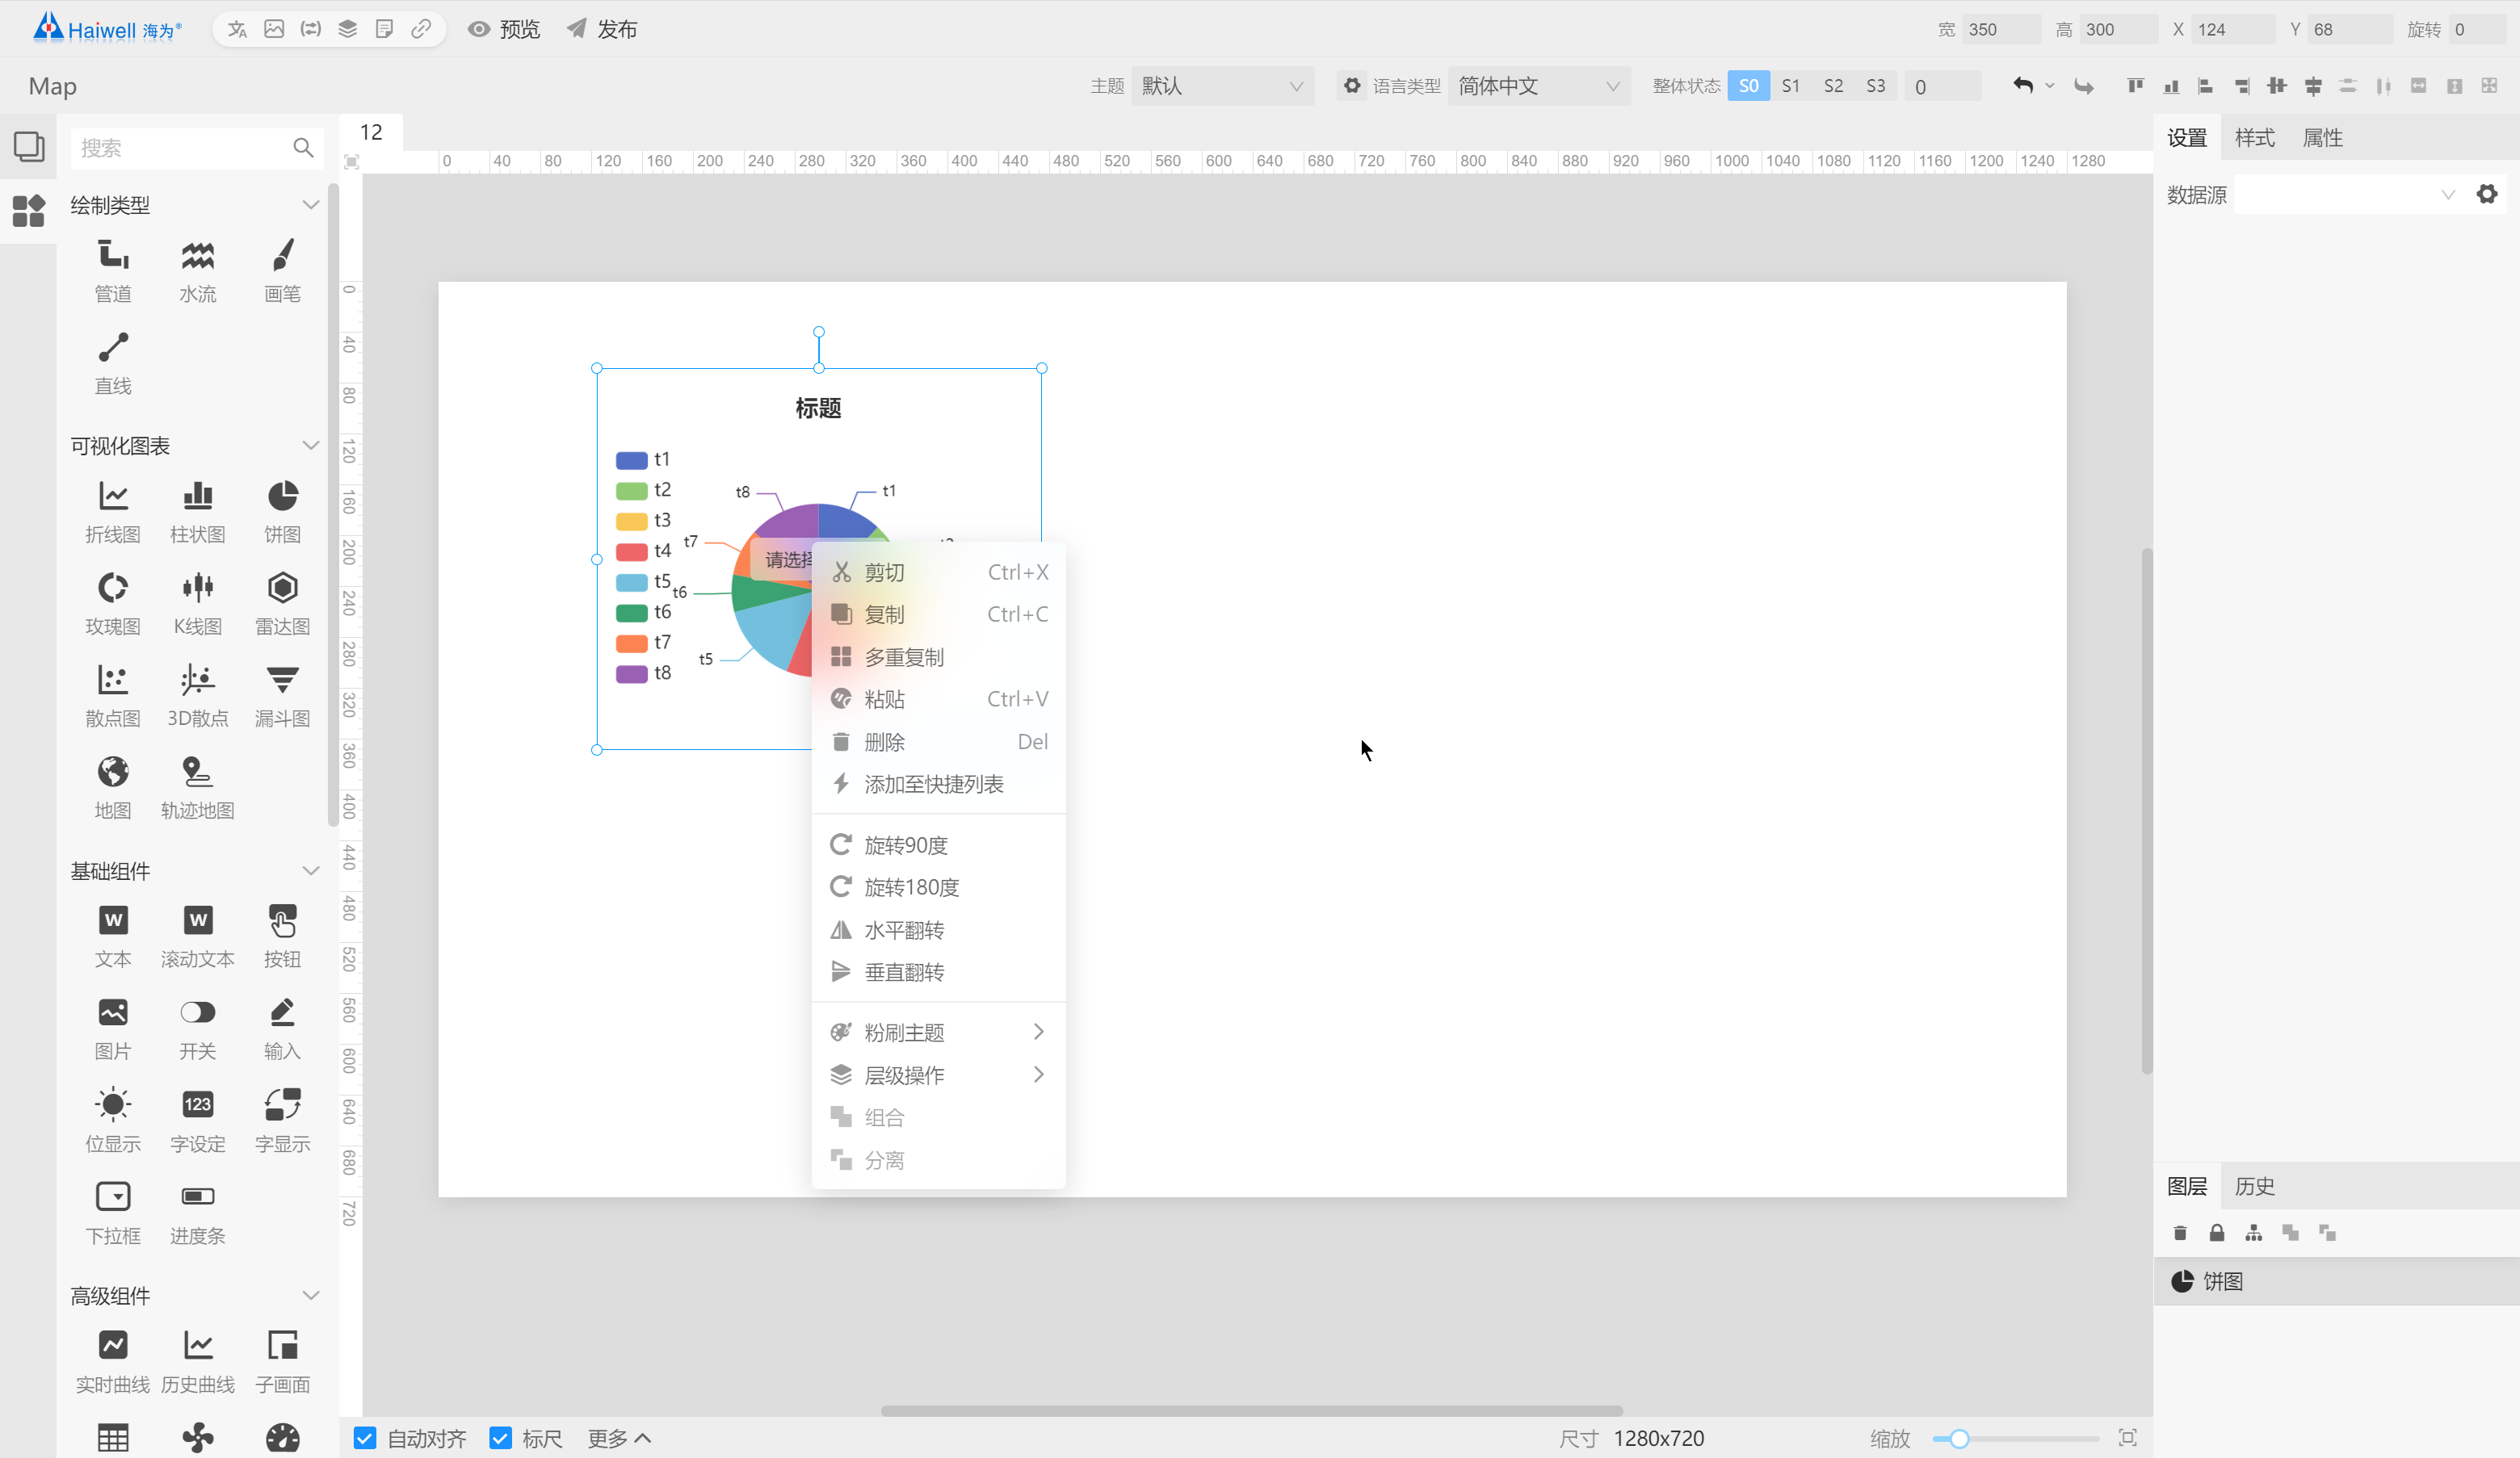Expand the 更多 options
This screenshot has width=2520, height=1458.
(619, 1437)
